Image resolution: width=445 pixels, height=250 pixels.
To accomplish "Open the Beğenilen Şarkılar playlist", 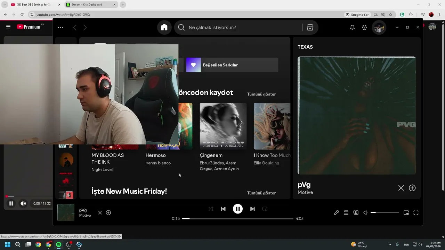I will [232, 65].
